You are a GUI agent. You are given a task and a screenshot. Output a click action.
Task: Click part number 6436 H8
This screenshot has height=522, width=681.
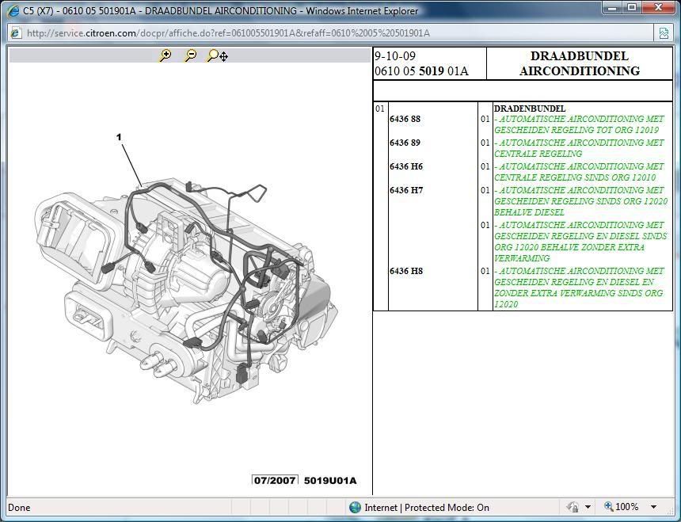[406, 271]
